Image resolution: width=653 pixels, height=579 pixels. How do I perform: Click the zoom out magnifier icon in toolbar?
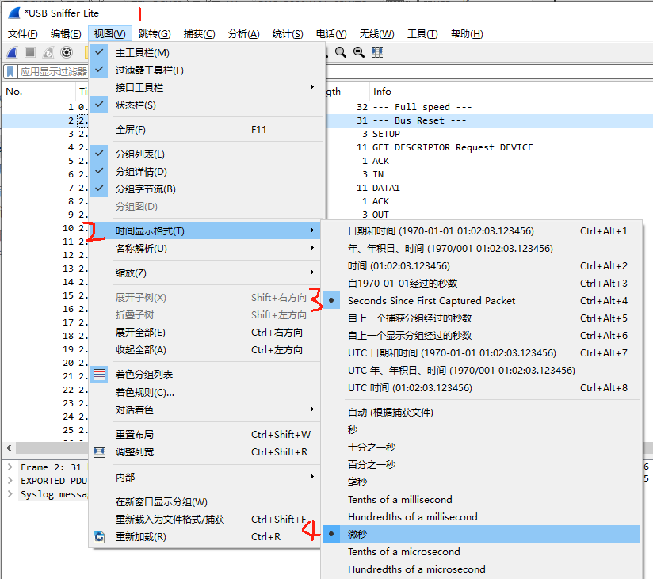(x=341, y=52)
